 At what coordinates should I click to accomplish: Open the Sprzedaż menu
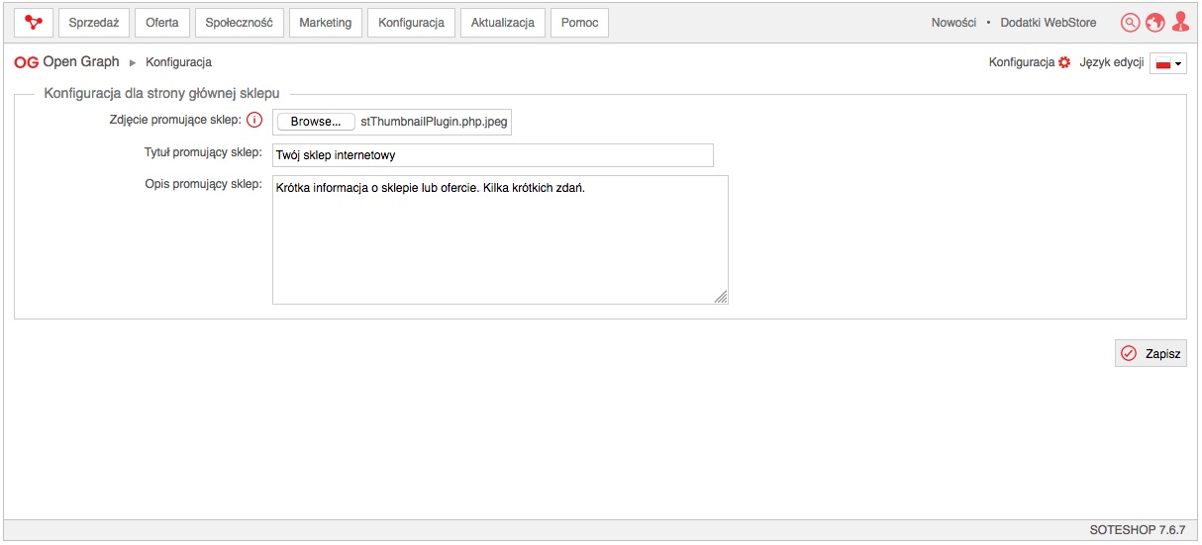[94, 23]
